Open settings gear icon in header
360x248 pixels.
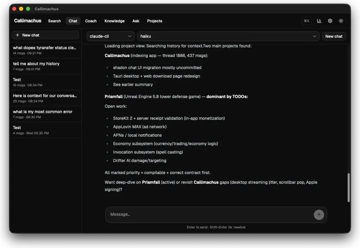[x=330, y=21]
